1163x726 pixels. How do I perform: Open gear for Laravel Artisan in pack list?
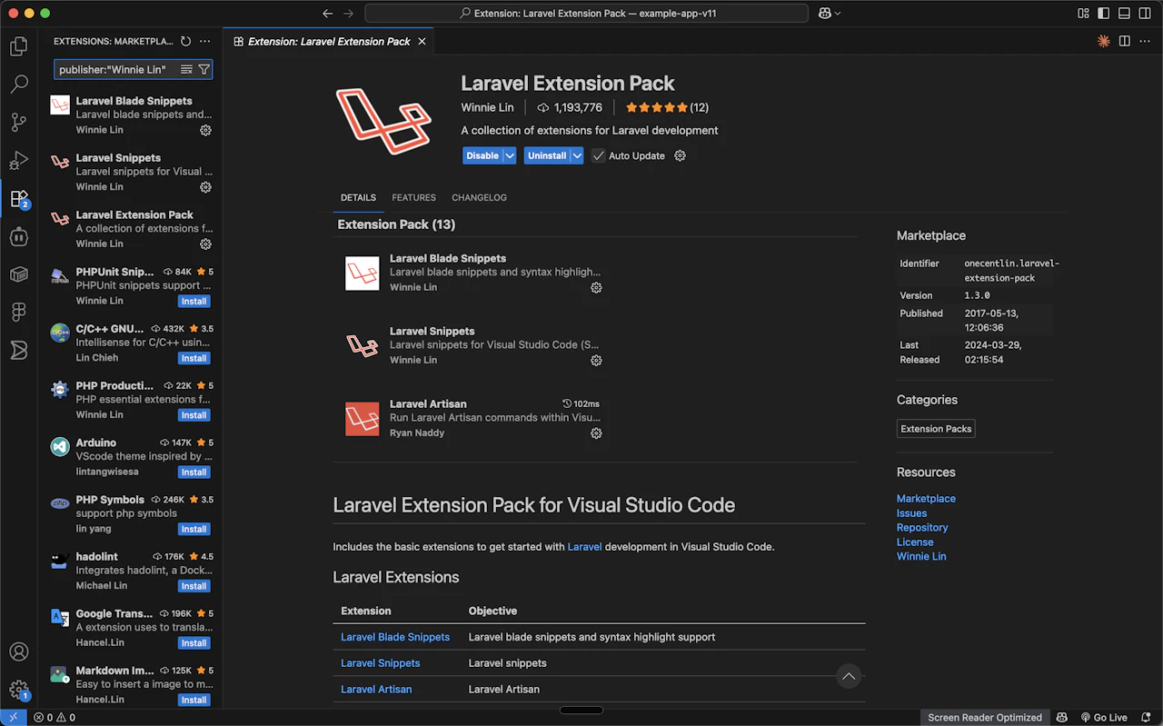[x=596, y=433]
